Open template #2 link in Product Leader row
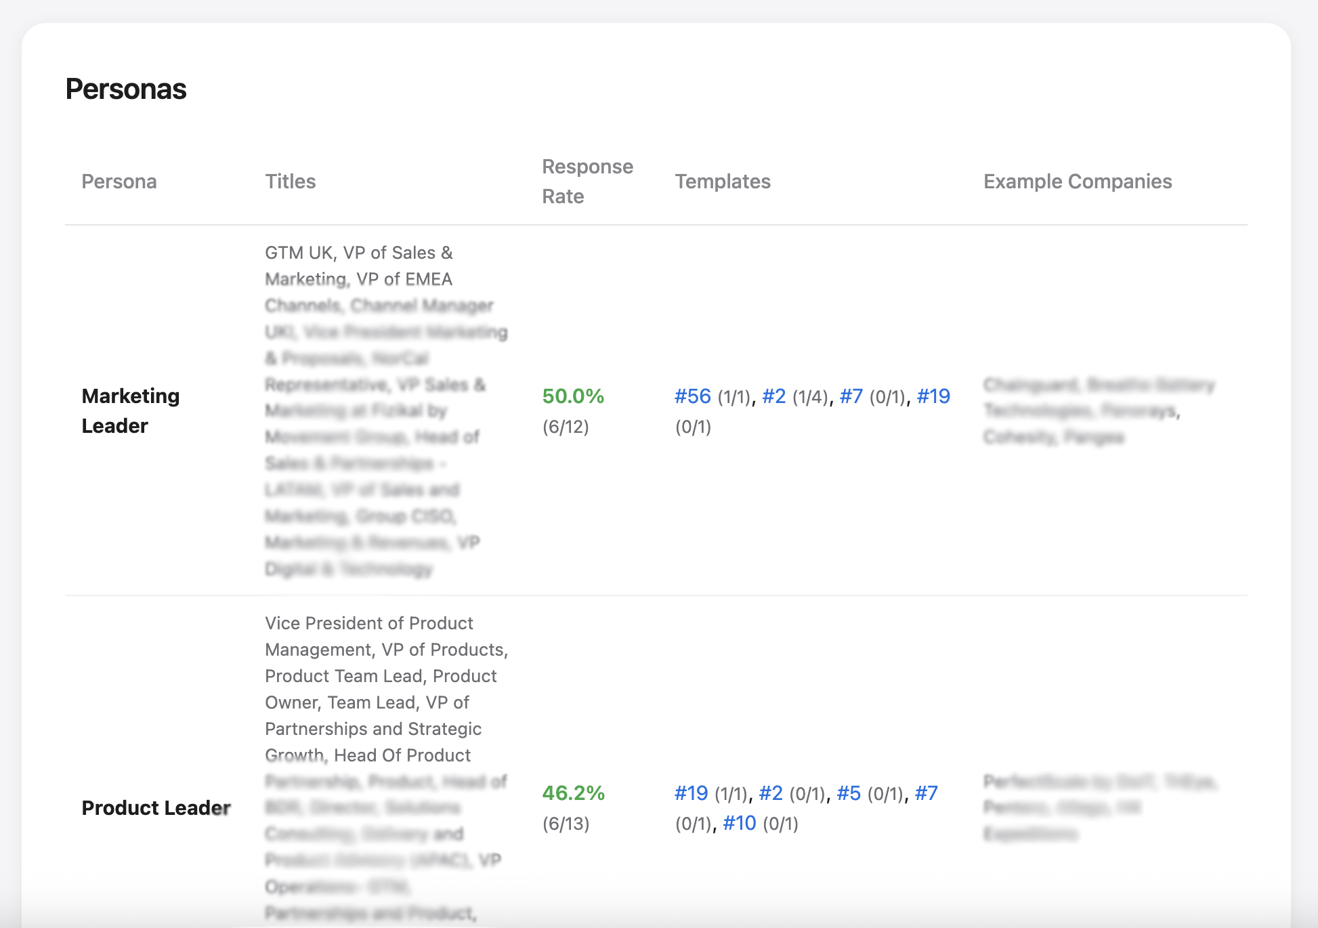This screenshot has width=1318, height=928. click(x=771, y=793)
